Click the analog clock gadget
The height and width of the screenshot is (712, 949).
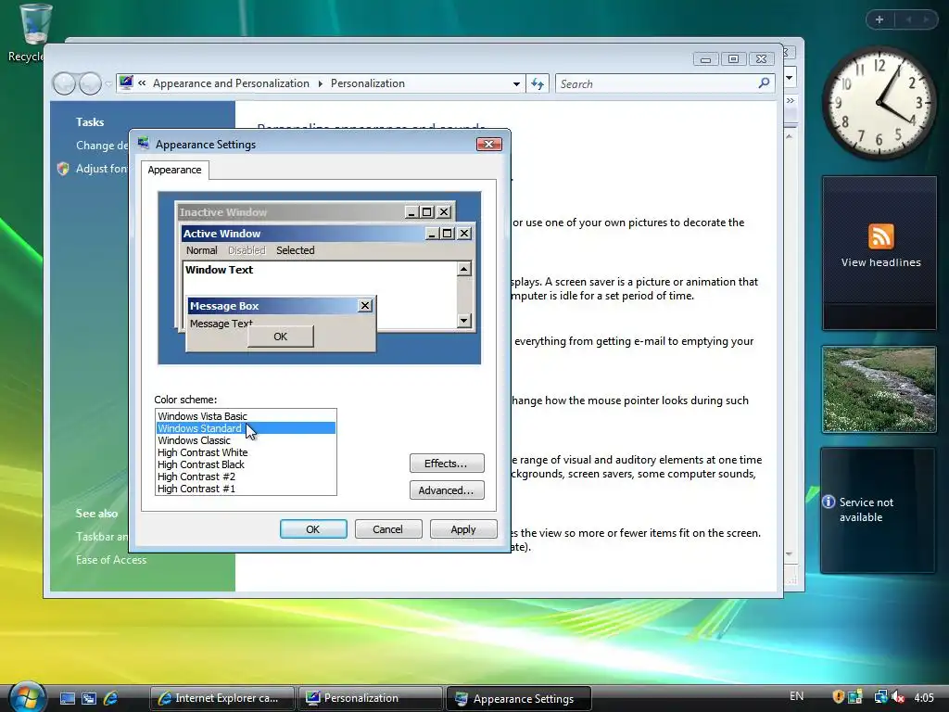tap(879, 104)
